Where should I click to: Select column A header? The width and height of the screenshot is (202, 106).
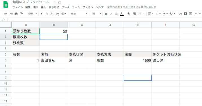tap(26, 25)
